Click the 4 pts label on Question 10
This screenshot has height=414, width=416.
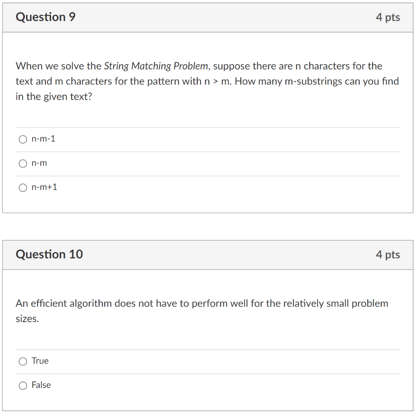(388, 254)
